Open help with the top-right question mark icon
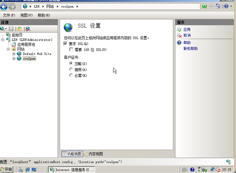The height and width of the screenshot is (173, 236). tap(226, 6)
